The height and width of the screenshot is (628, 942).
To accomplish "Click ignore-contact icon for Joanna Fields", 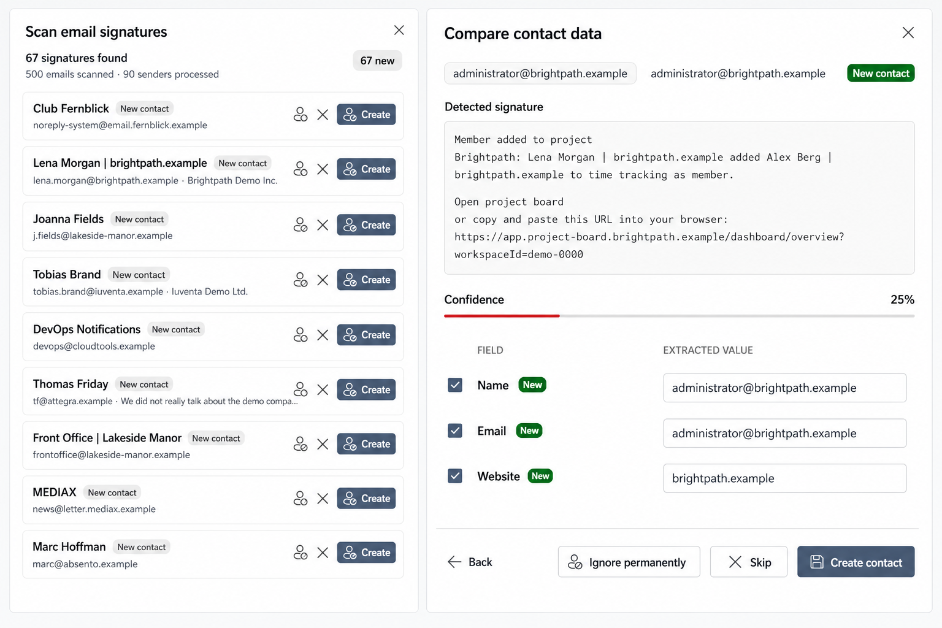I will 301,225.
